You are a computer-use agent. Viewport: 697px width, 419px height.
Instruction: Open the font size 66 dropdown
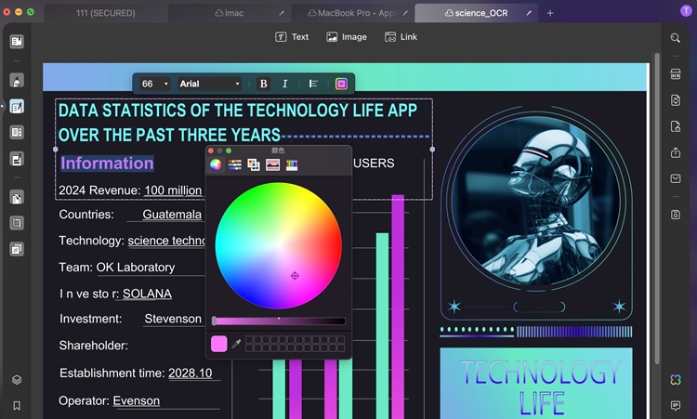click(x=154, y=84)
